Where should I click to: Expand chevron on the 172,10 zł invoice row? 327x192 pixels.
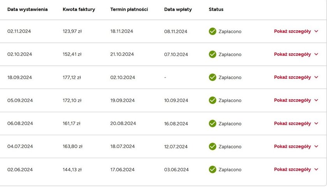[316, 100]
